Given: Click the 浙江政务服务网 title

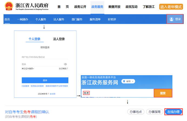Looking at the screenshot, I should [x=100, y=82].
